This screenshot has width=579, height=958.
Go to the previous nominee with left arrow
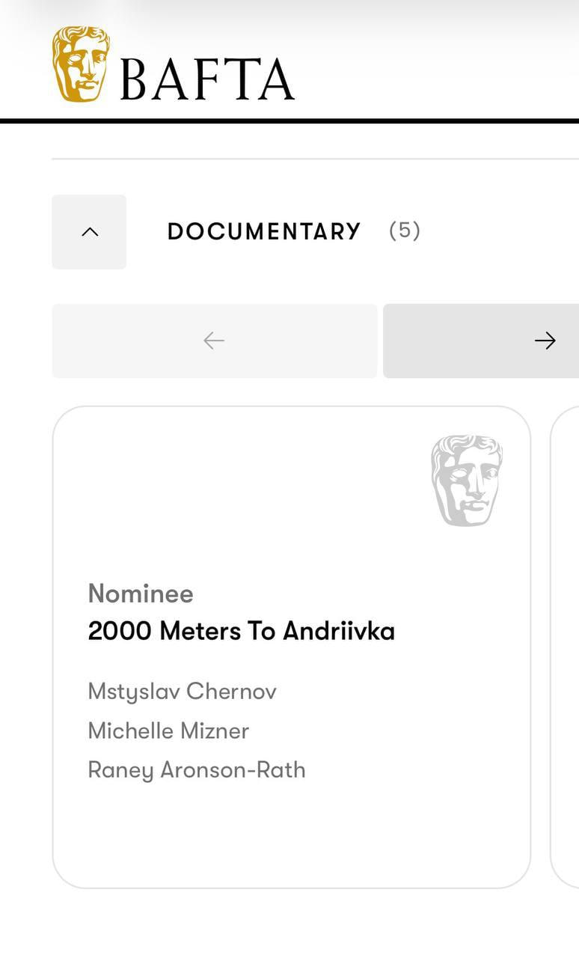[214, 341]
